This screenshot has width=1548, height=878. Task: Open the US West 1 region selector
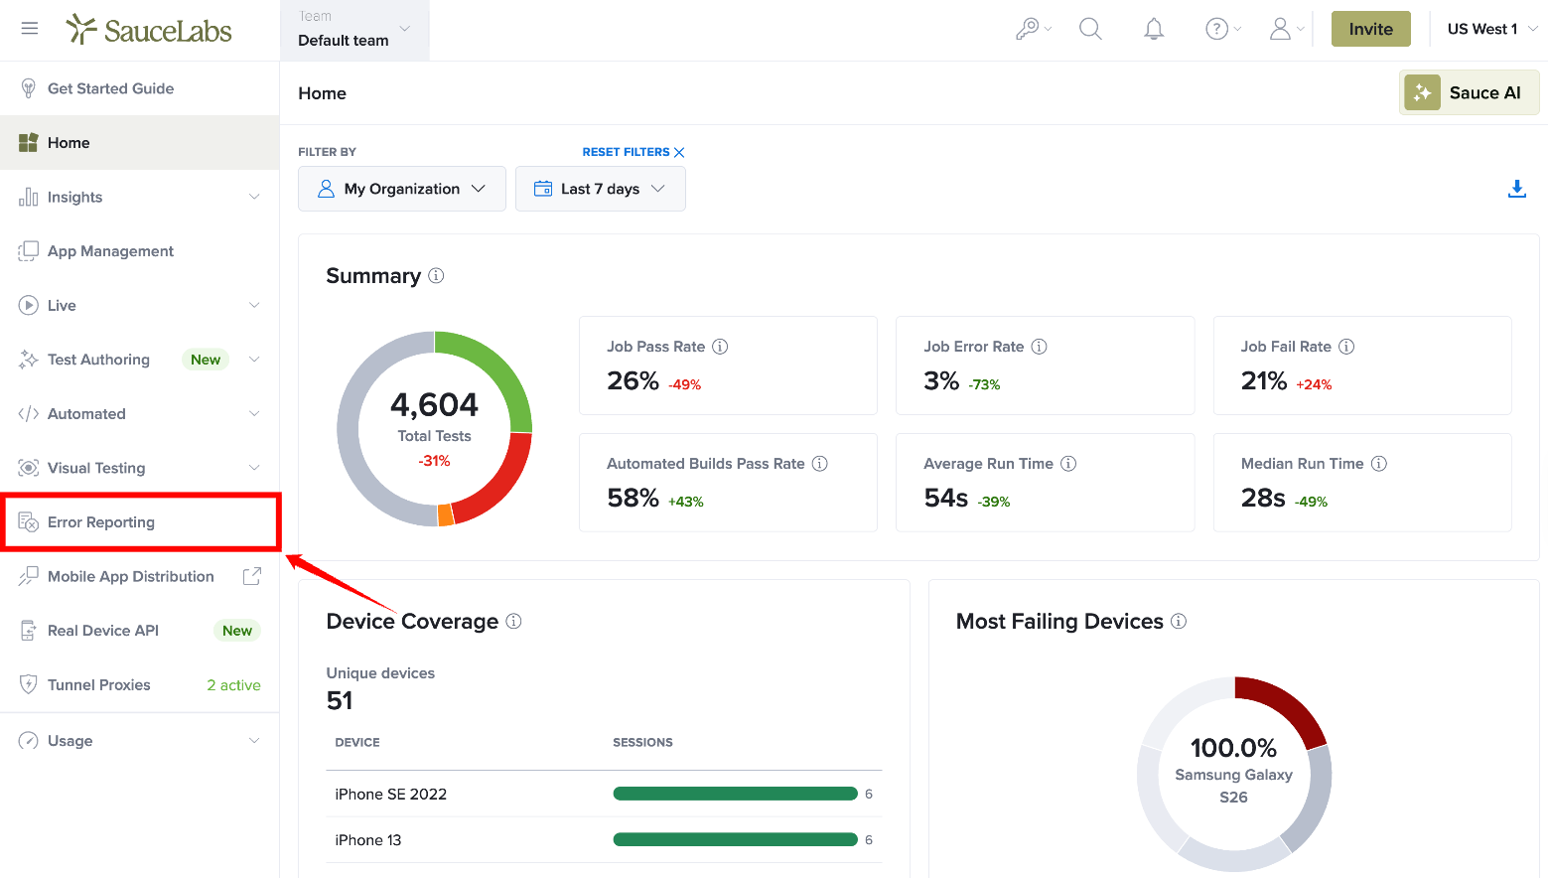point(1491,29)
